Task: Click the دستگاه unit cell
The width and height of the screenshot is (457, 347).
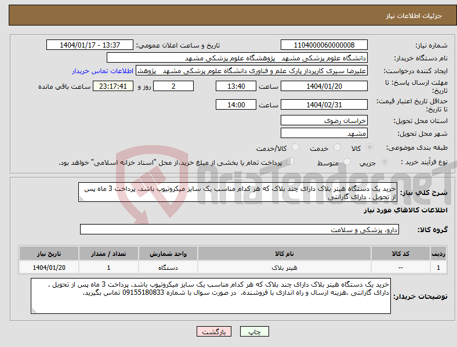Action: [168, 268]
